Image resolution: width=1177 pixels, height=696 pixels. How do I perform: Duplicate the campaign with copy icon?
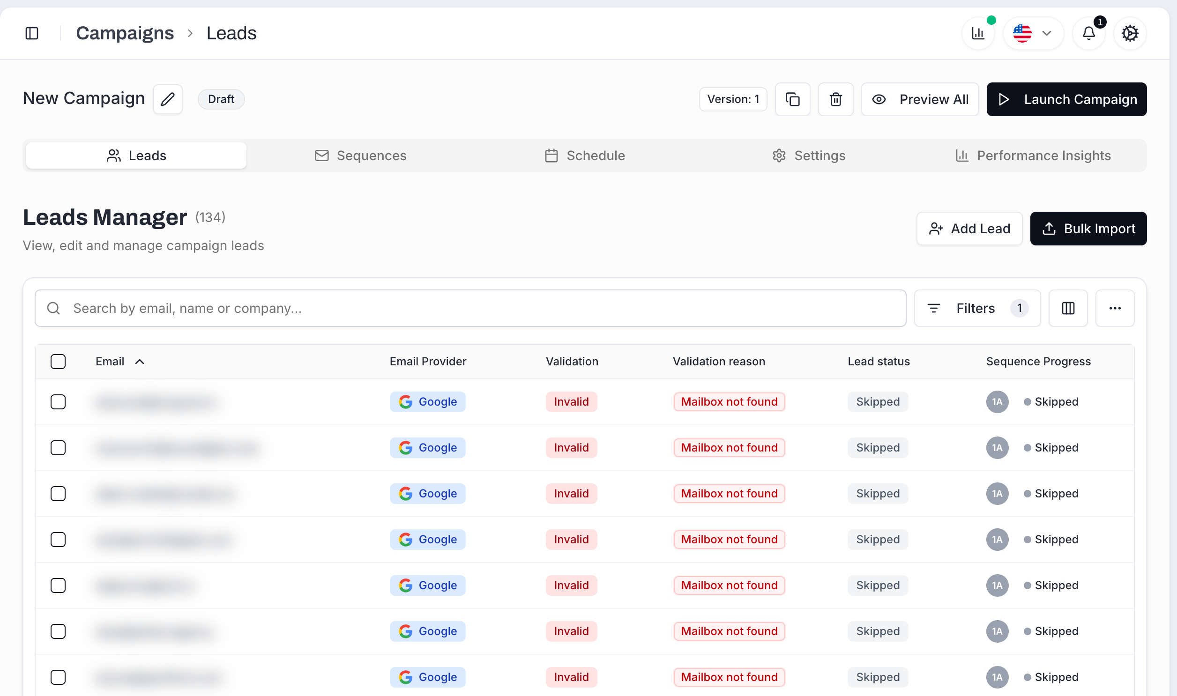792,99
